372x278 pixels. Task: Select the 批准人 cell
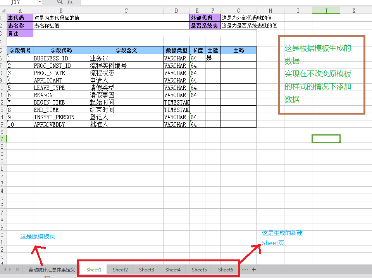tap(126, 124)
